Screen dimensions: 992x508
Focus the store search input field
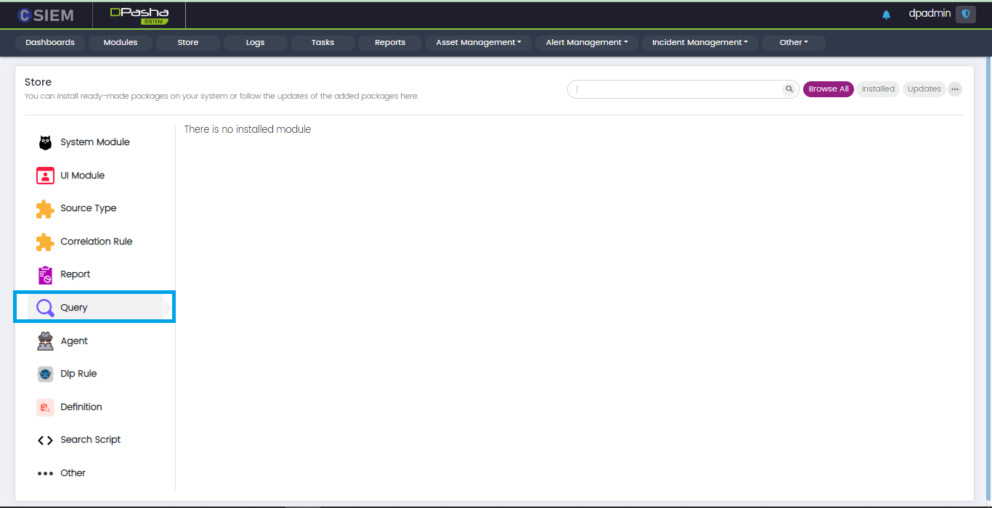[x=675, y=89]
